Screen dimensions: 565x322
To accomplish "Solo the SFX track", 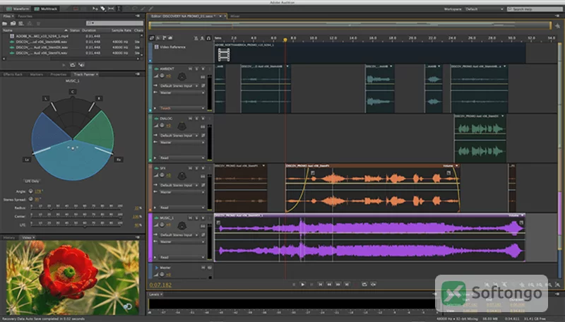I will tap(197, 168).
